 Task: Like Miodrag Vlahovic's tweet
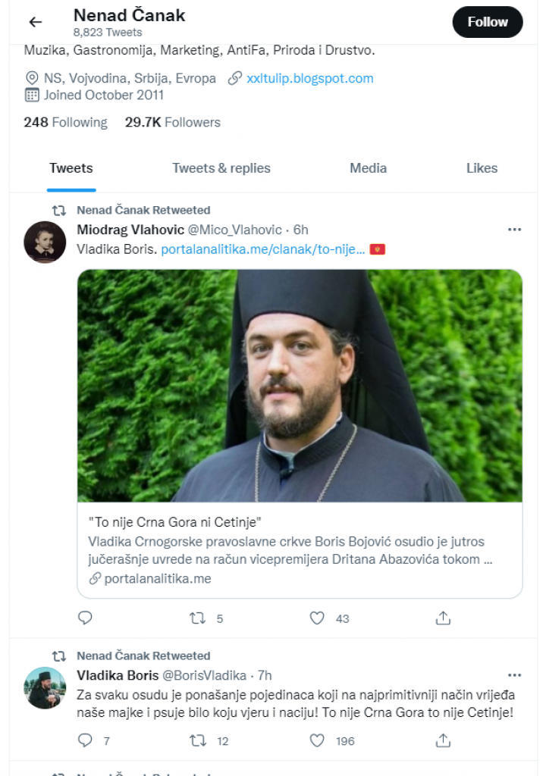tap(317, 618)
